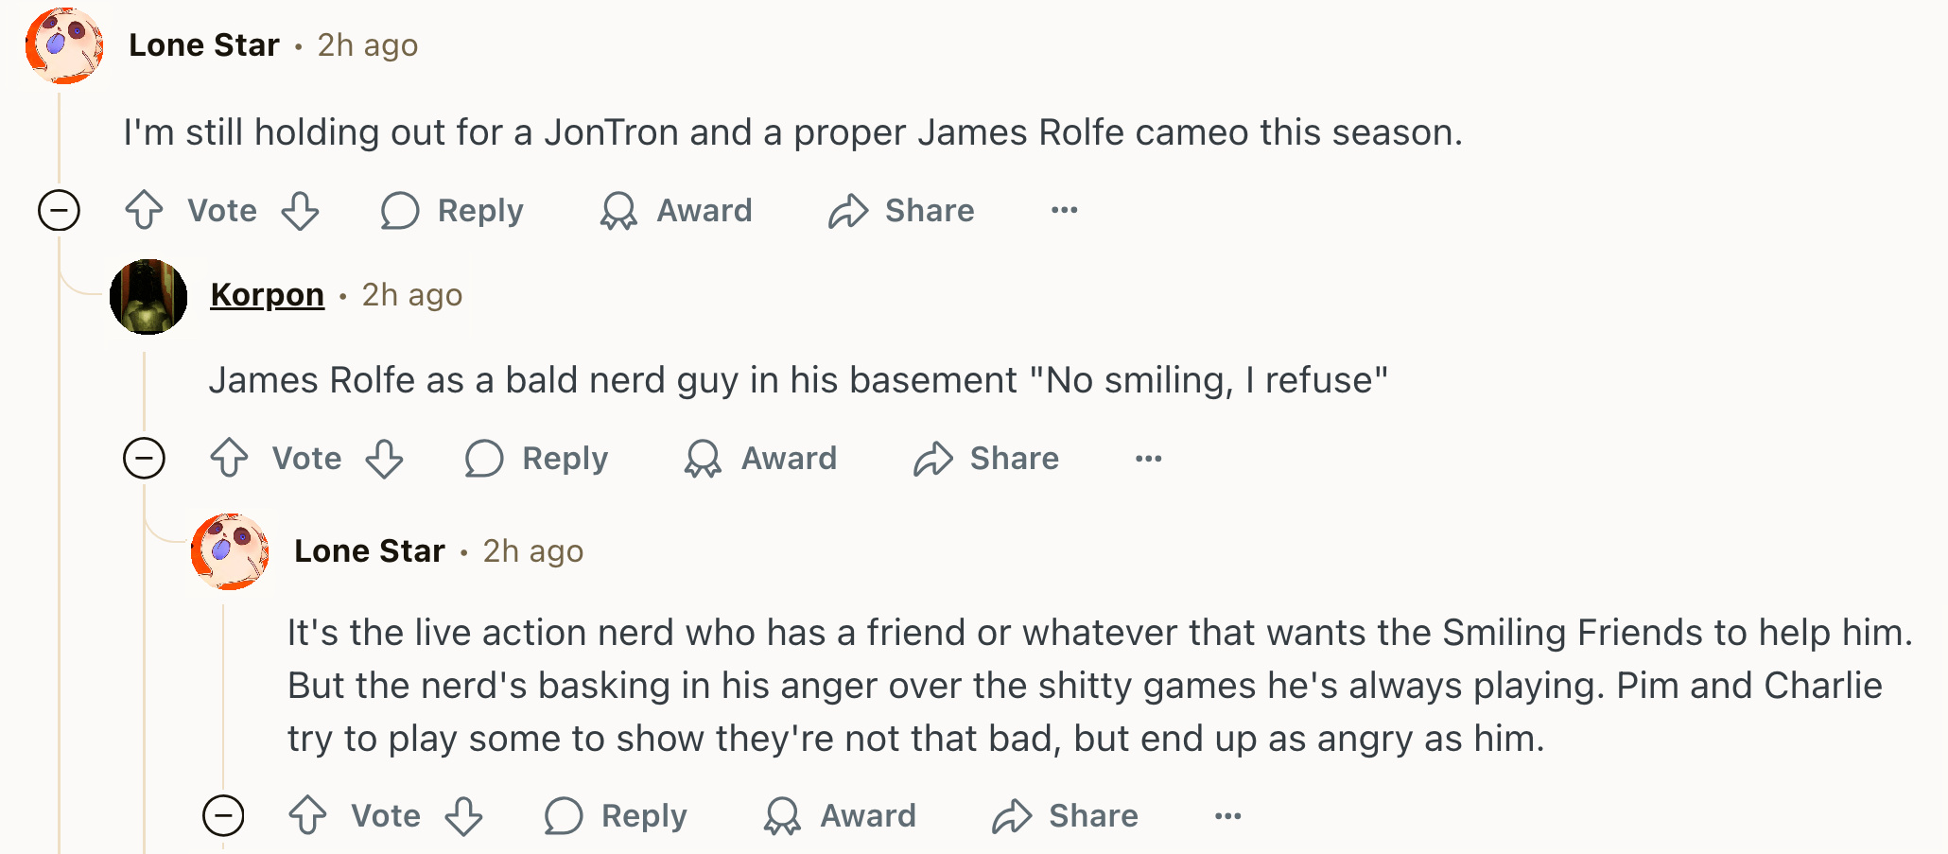Reply to Korpon's James Rolfe comment
Screen dimensions: 1948x854
(537, 459)
